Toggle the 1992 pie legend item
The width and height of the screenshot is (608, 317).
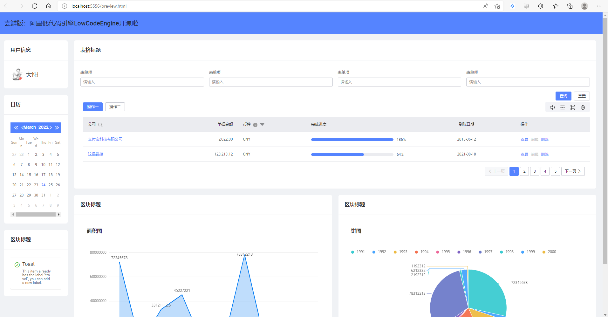pos(379,252)
